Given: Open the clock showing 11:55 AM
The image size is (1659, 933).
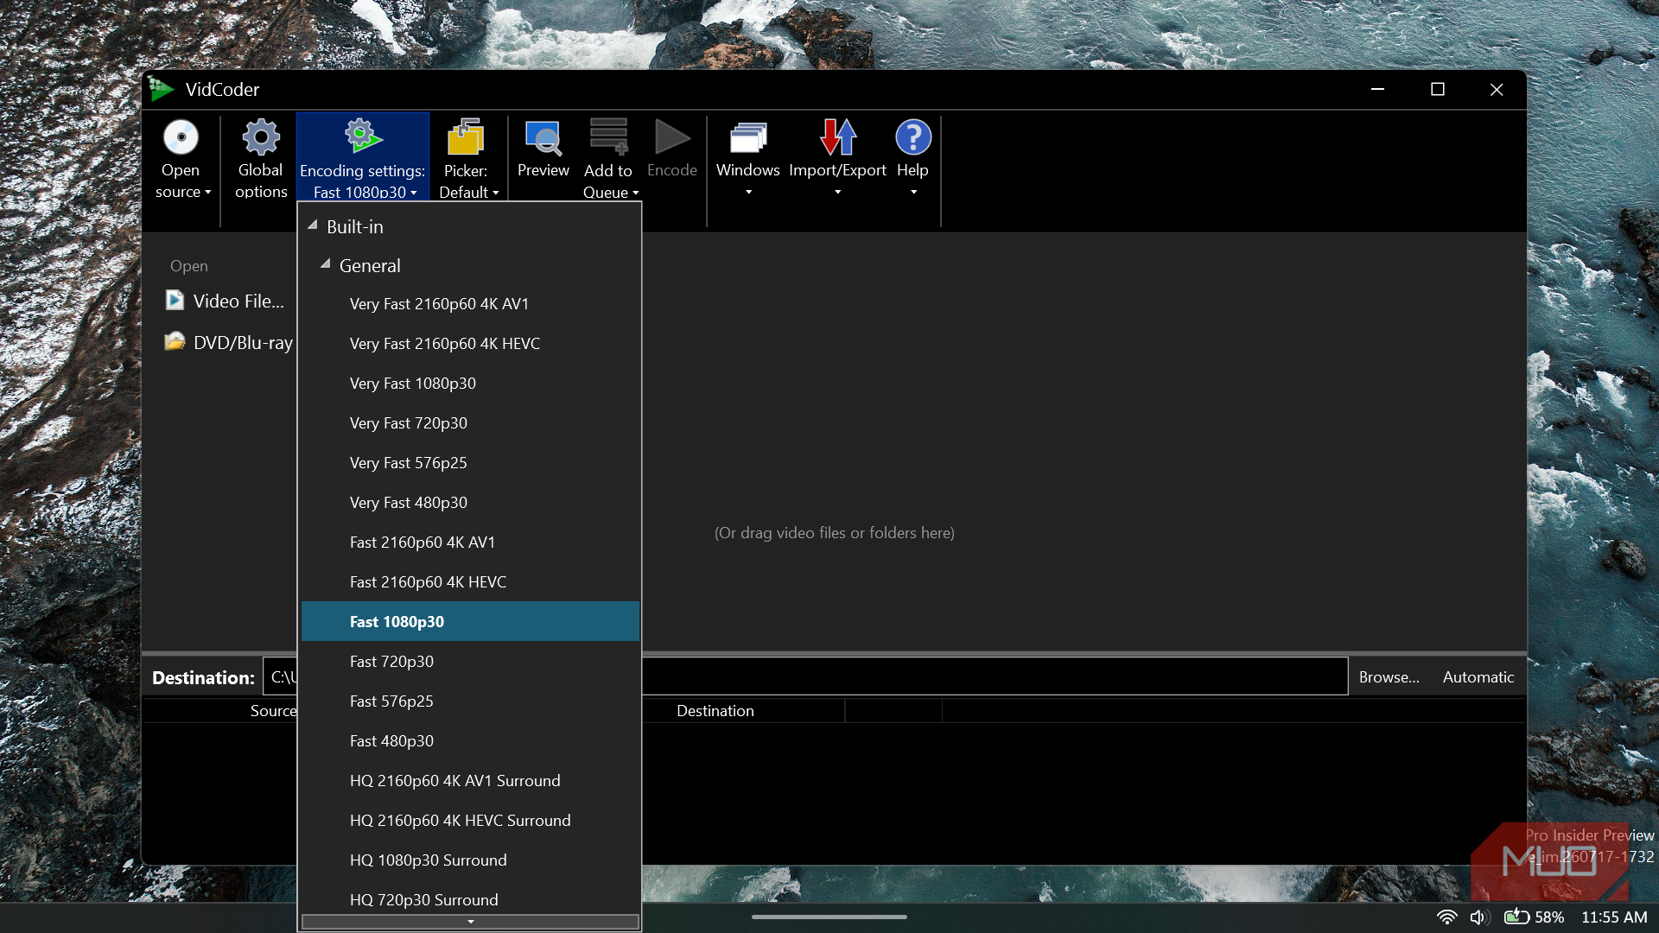Looking at the screenshot, I should 1614,917.
